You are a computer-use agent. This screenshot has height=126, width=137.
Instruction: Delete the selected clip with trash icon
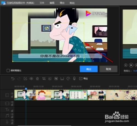coord(38,79)
